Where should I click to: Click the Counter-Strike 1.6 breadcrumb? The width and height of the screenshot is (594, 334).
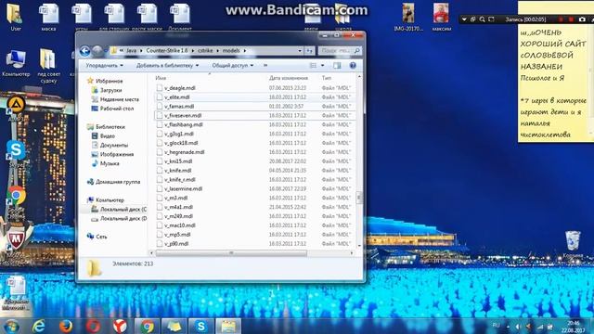point(167,50)
